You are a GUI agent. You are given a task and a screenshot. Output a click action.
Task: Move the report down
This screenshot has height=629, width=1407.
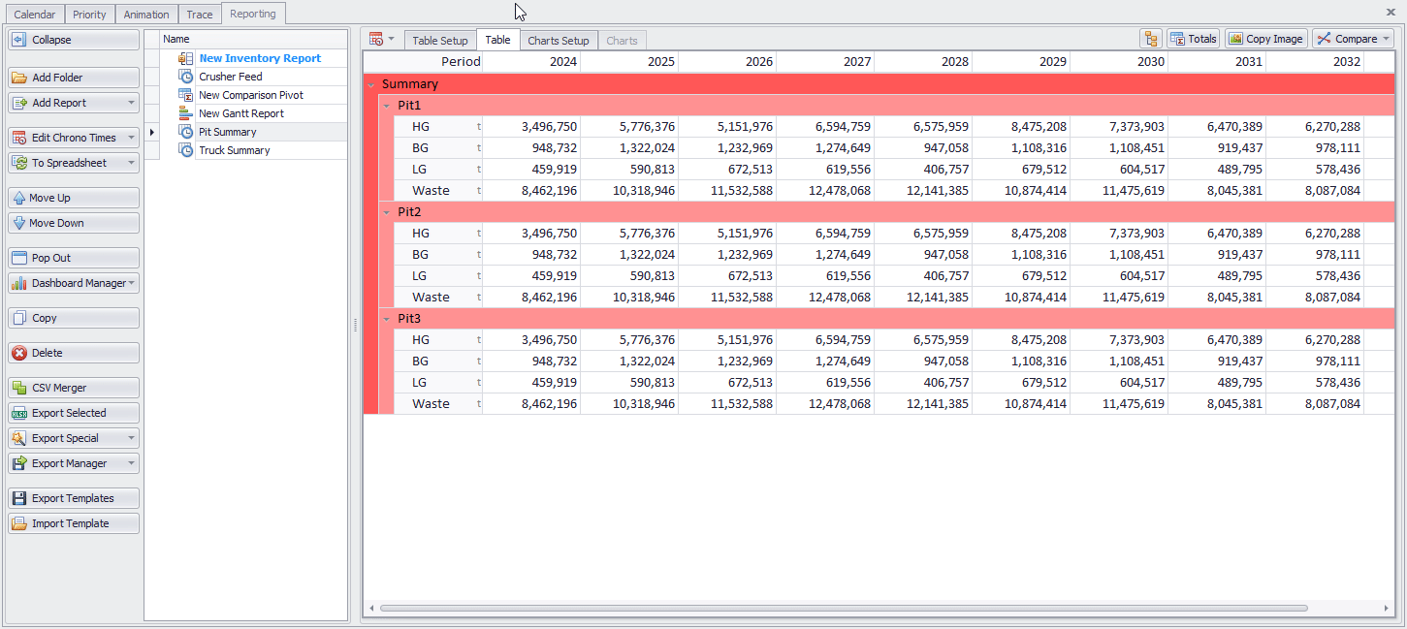coord(74,223)
